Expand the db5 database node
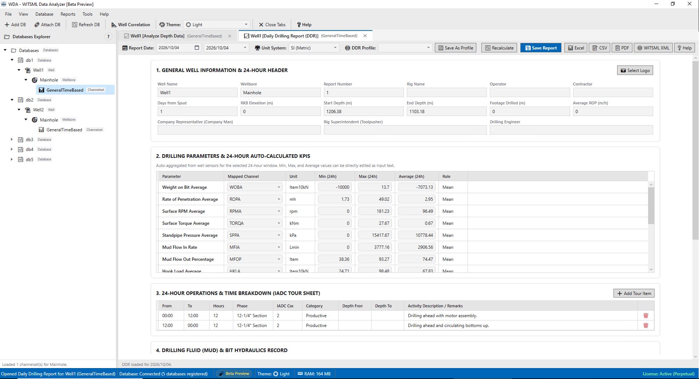This screenshot has width=699, height=379. (x=12, y=159)
